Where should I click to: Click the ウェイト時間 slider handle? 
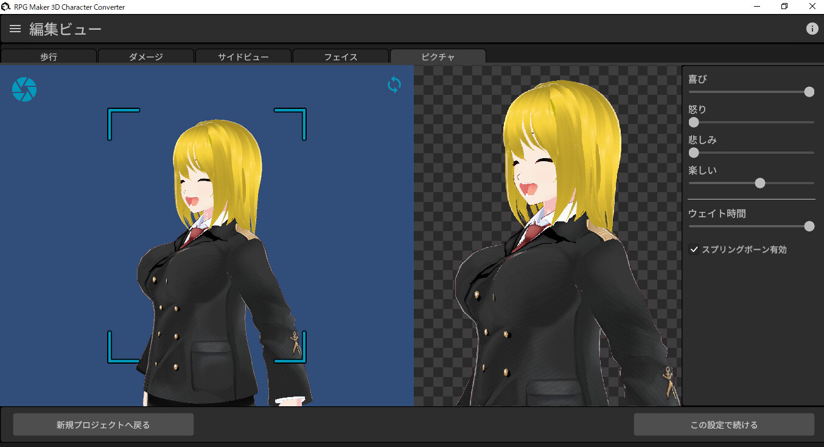pos(809,226)
